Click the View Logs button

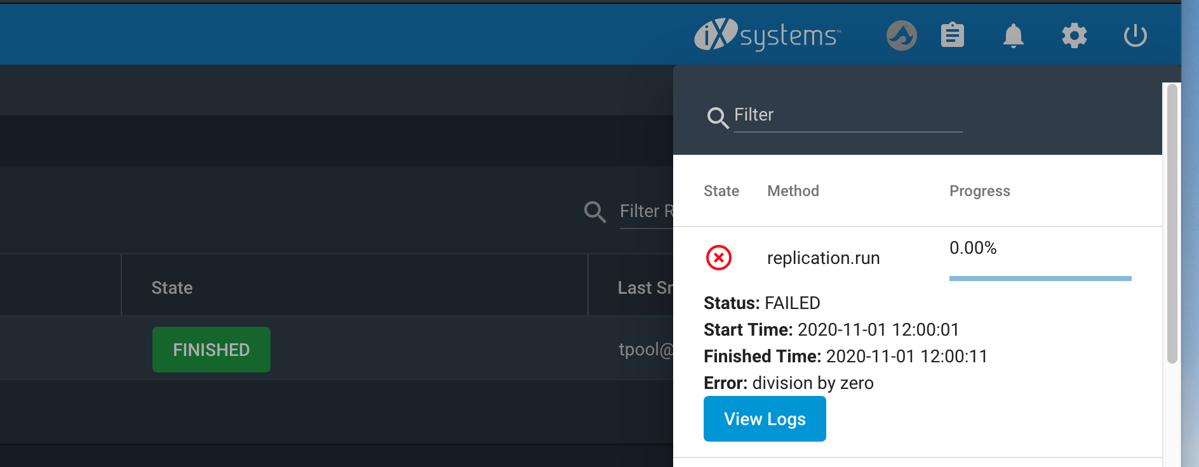tap(765, 419)
